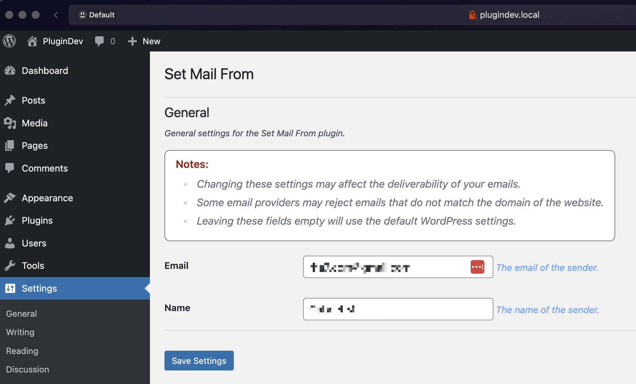The height and width of the screenshot is (384, 636).
Task: Click the Plugins menu icon
Action: coord(10,221)
